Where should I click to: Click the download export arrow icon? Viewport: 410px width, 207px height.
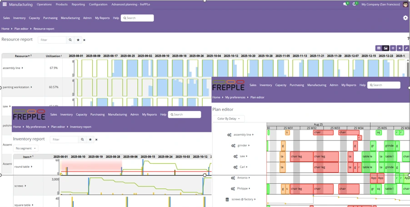coord(399,48)
